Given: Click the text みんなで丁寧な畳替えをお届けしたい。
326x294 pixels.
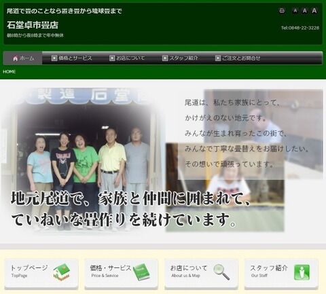Looking at the screenshot, I should 247,149.
